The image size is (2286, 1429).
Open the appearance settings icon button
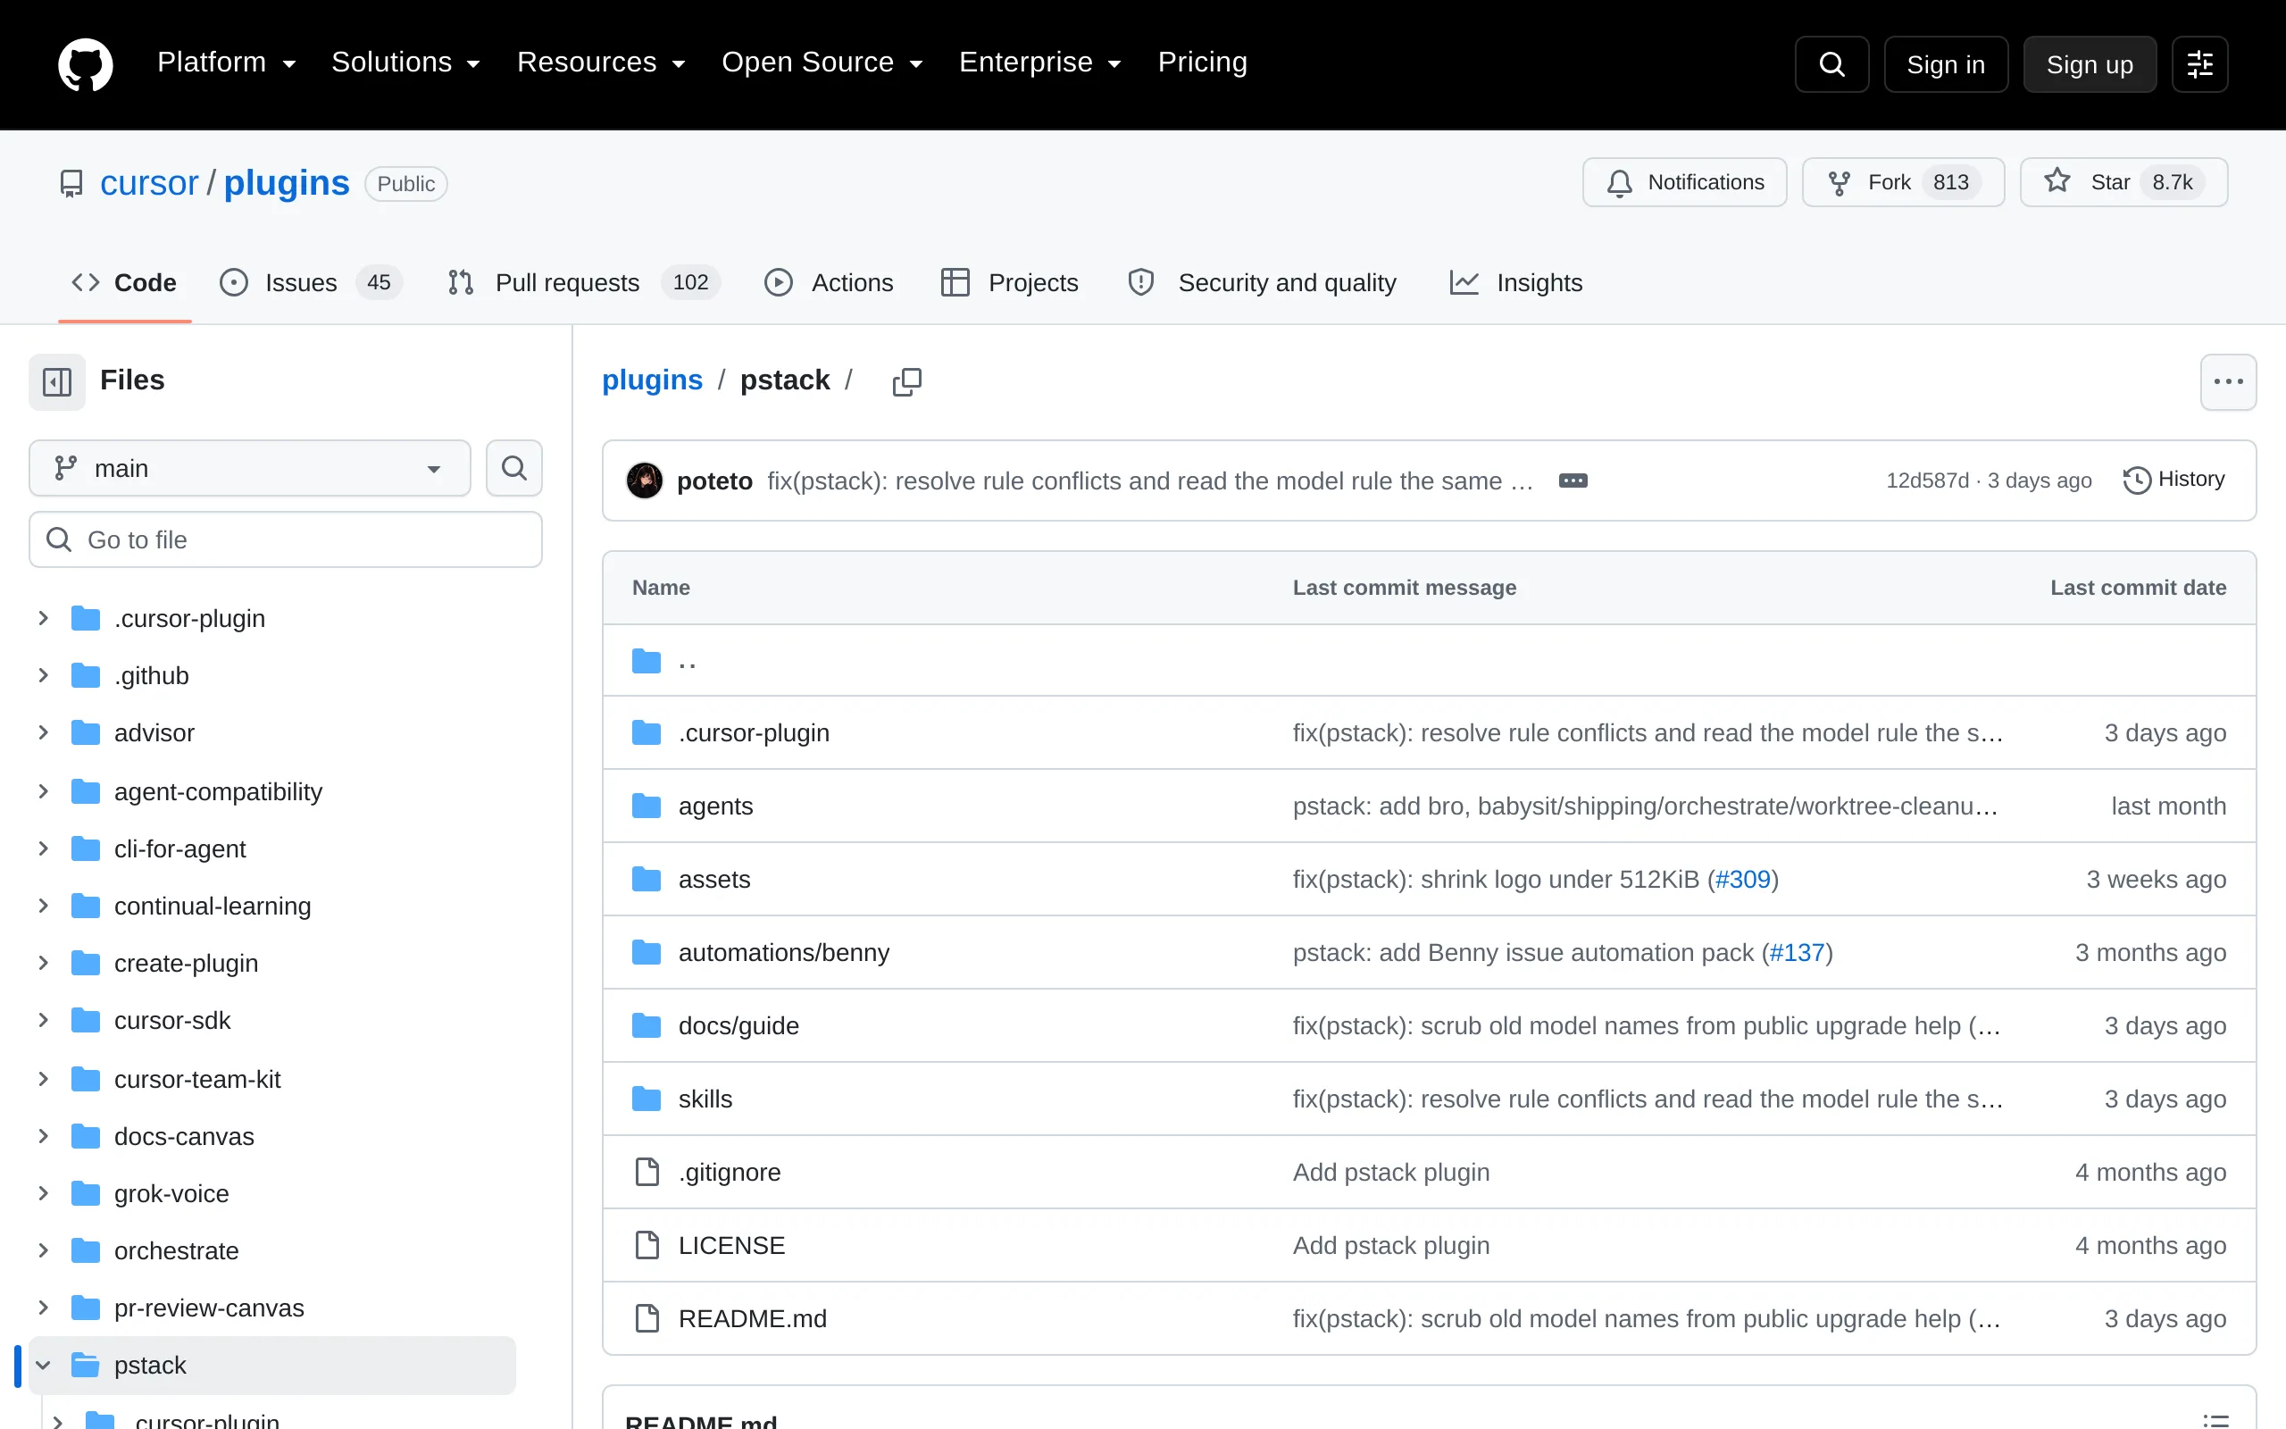click(2200, 64)
